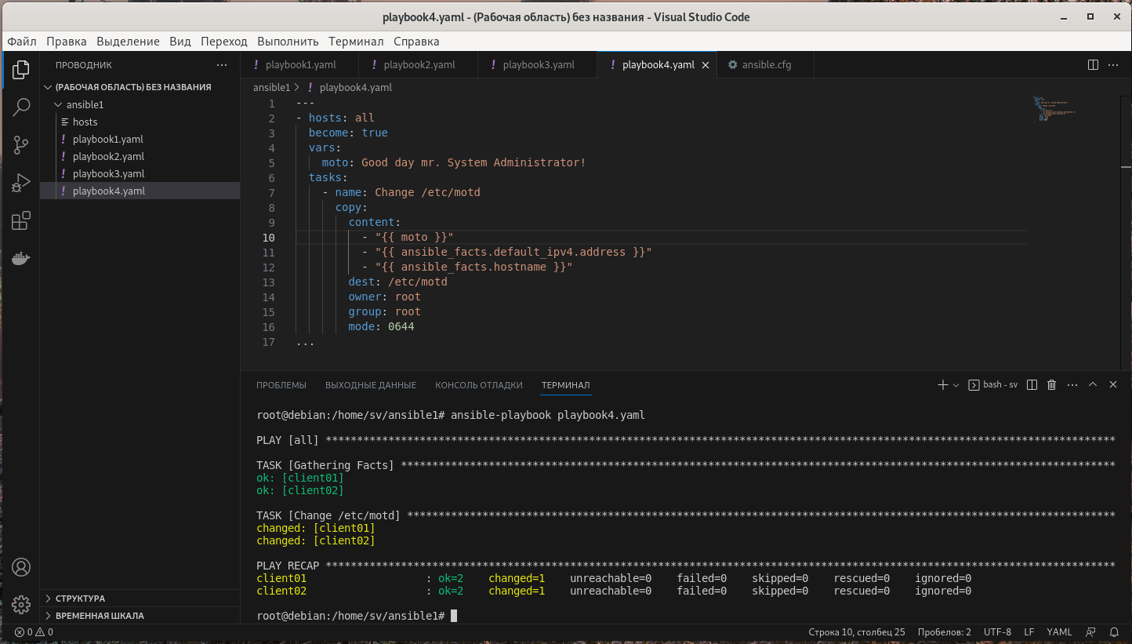This screenshot has height=644, width=1132.
Task: Click ansible1 breadcrumb segment
Action: coord(271,88)
